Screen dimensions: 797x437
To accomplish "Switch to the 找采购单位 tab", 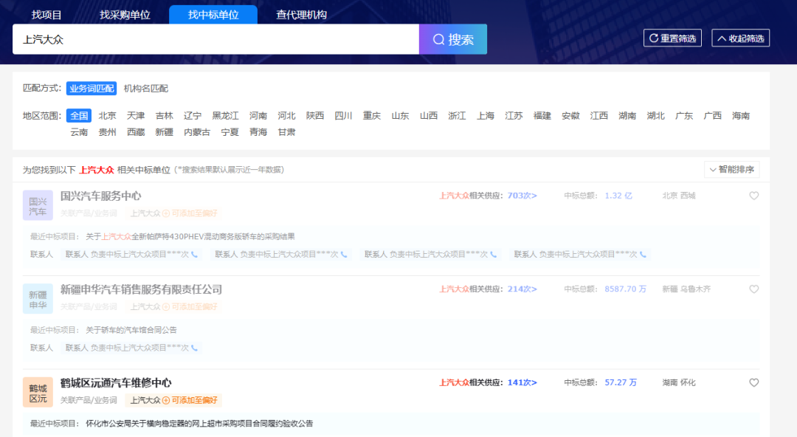I will click(125, 15).
